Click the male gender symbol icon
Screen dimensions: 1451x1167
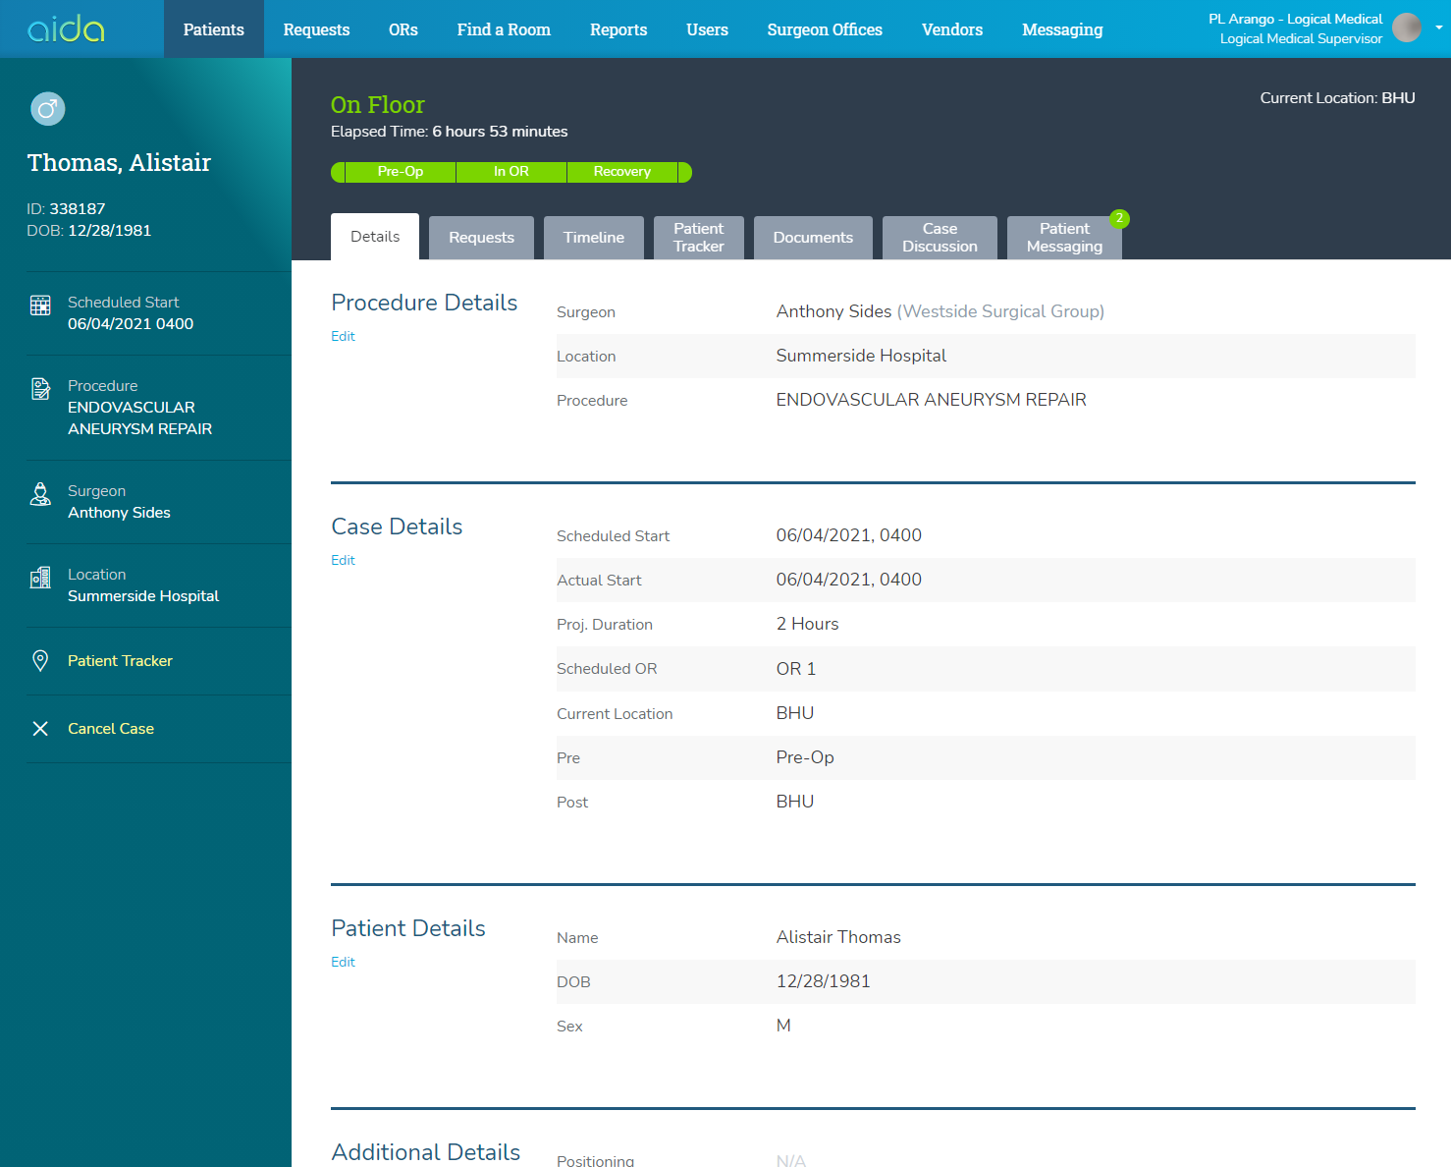pos(47,109)
